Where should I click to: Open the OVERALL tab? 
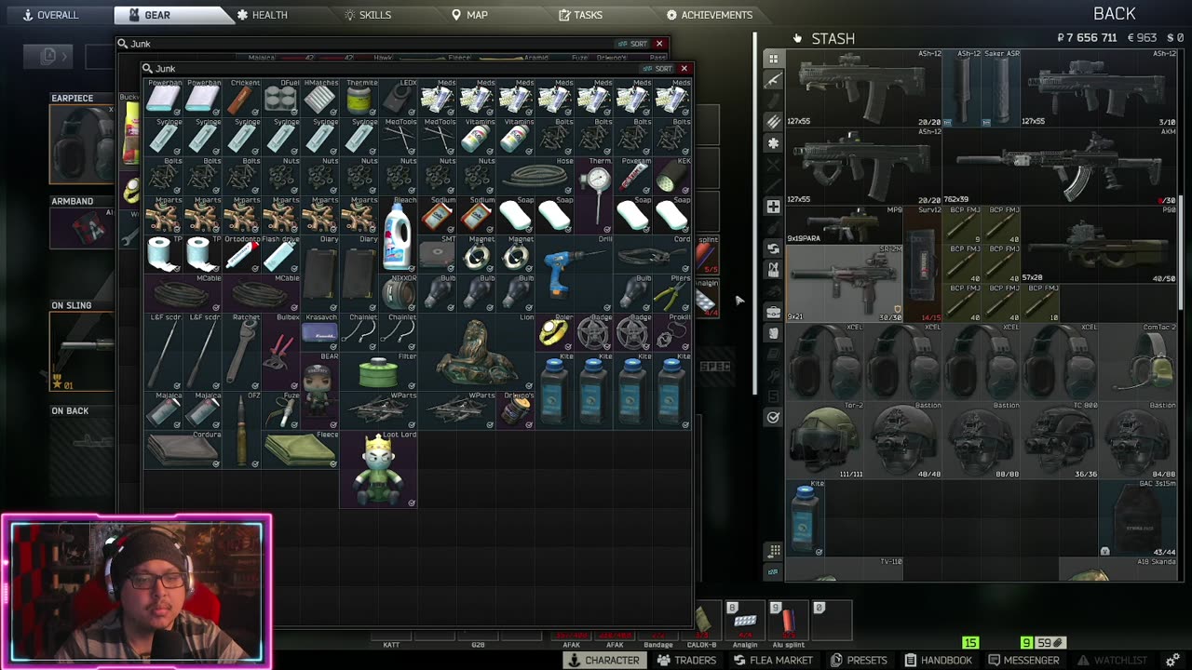(50, 15)
